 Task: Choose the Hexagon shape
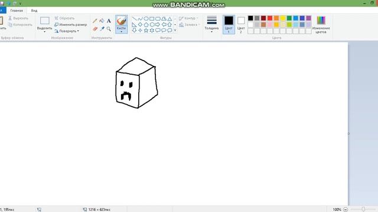152,25
